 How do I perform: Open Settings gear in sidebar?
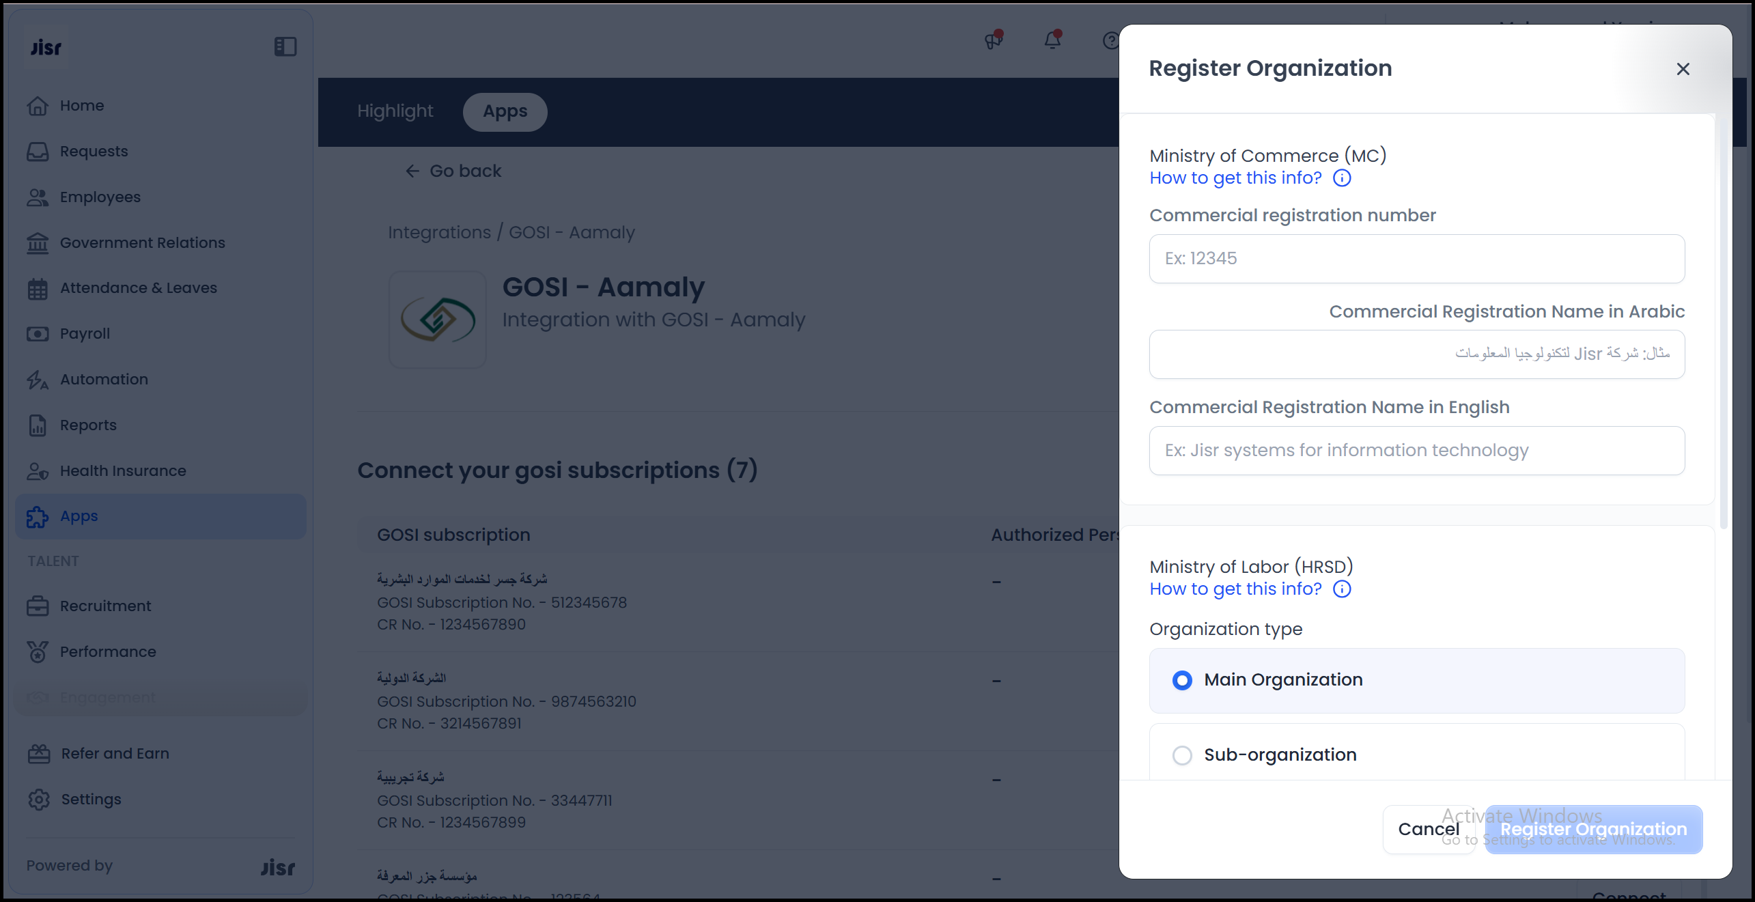[x=40, y=799]
